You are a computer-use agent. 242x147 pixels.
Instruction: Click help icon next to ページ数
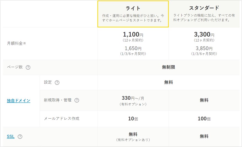(28, 67)
